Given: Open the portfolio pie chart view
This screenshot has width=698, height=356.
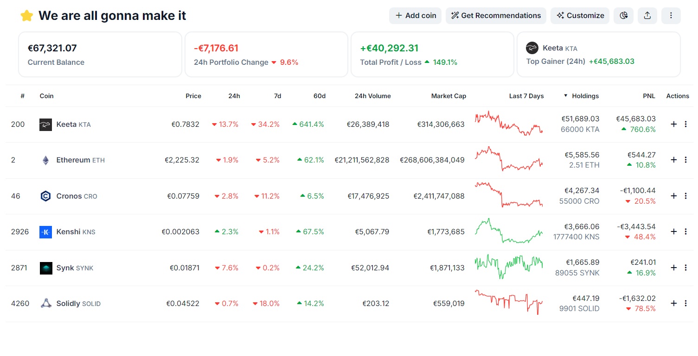Looking at the screenshot, I should point(624,16).
